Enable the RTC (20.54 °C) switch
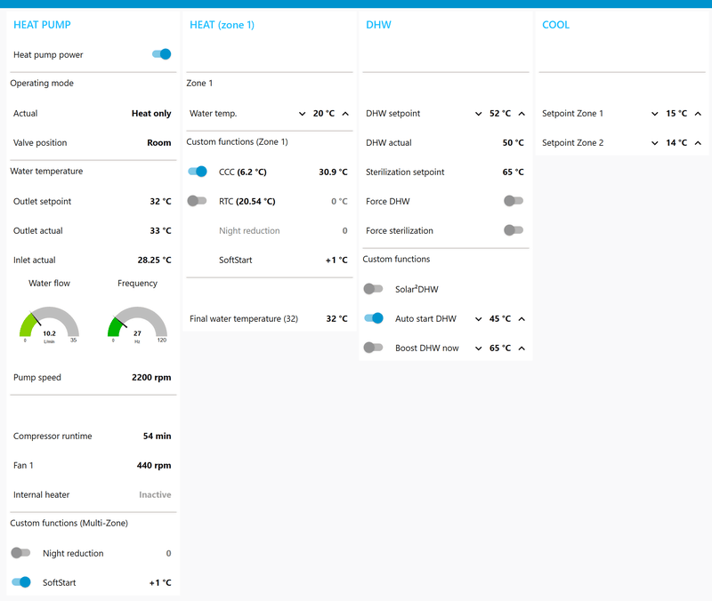 coord(197,201)
